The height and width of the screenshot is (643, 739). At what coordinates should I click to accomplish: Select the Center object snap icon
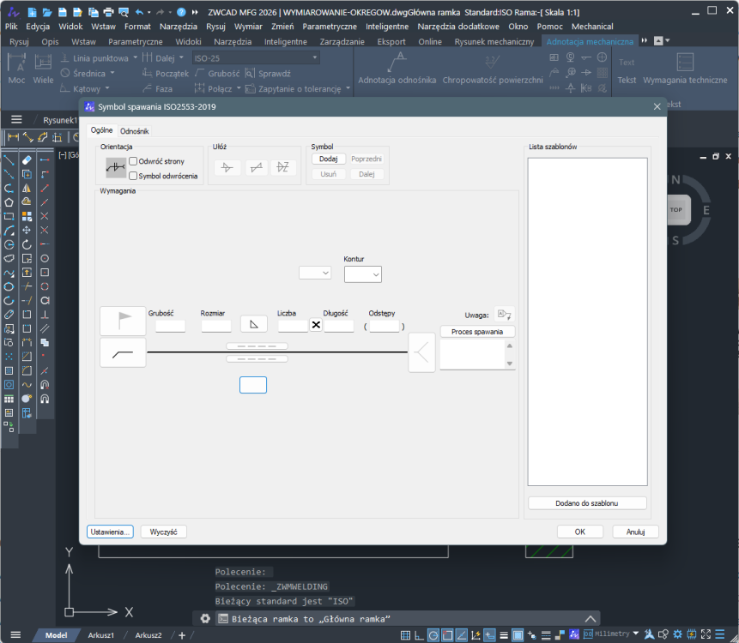click(x=45, y=258)
